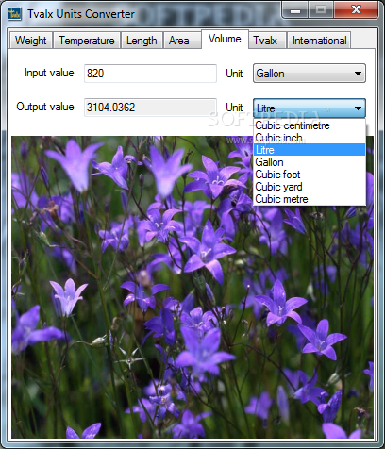The image size is (385, 449).
Task: Click the Output value field showing 3104.0362
Action: coord(150,108)
